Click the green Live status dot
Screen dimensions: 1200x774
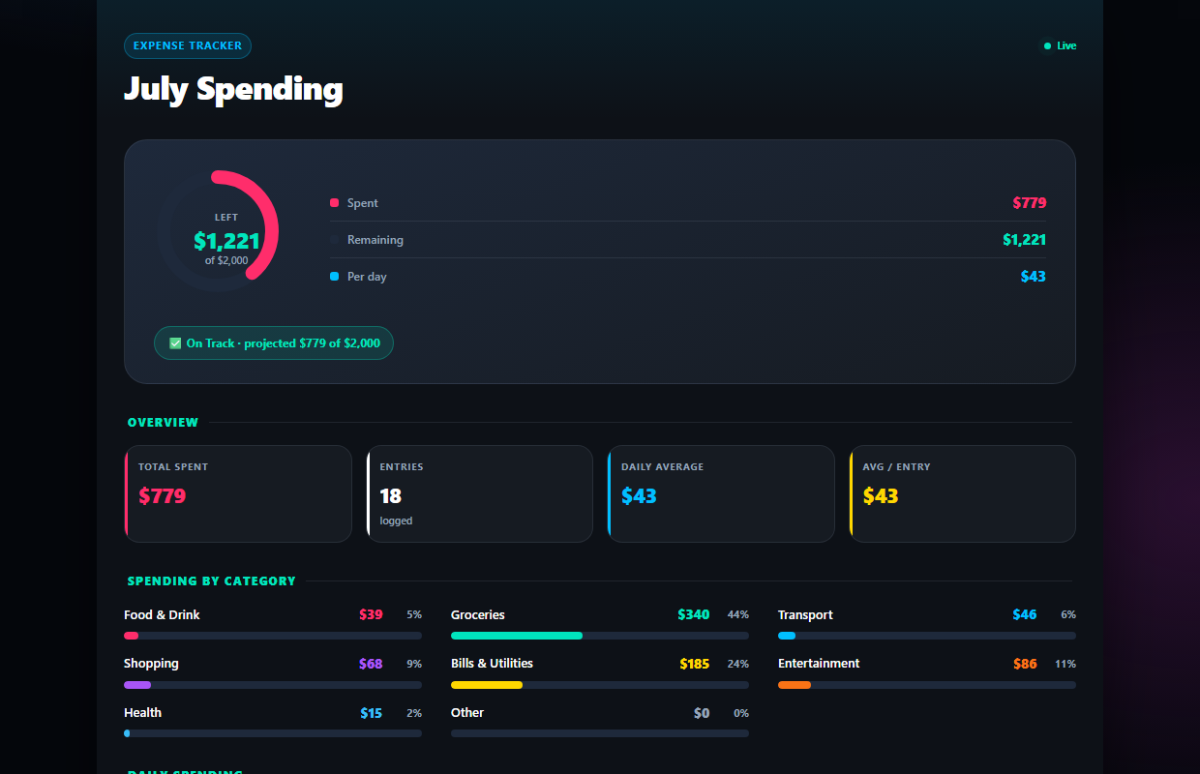click(x=1047, y=46)
